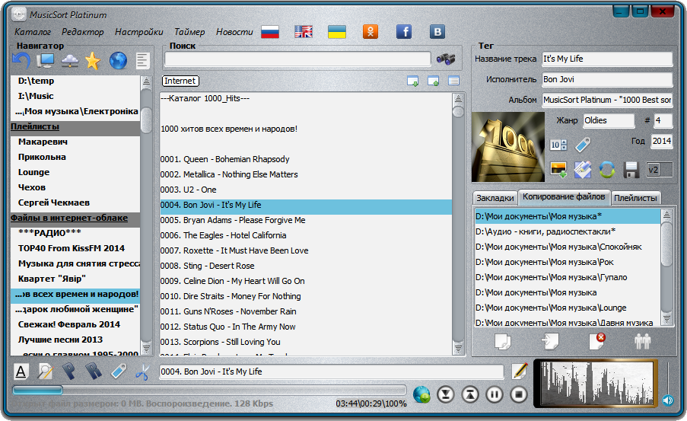The height and width of the screenshot is (421, 687).
Task: Click the pencil rename icon beside filename field
Action: (520, 371)
